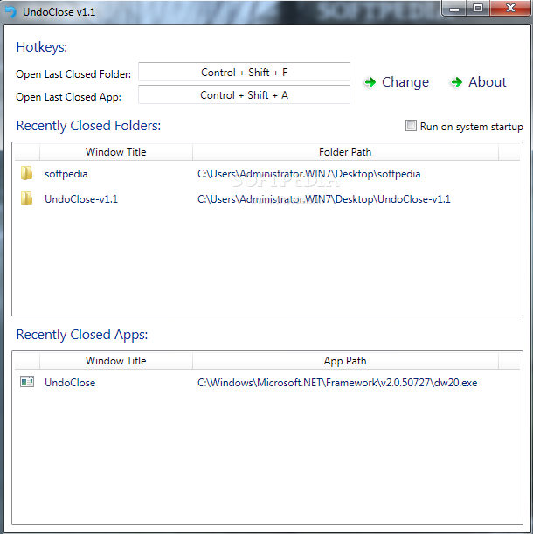Click the folder icon beside UndoClose-v1.1

26,198
